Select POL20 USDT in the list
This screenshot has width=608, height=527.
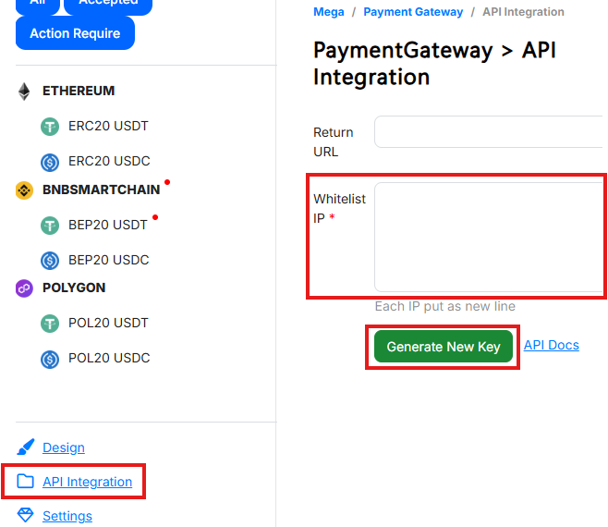point(108,323)
